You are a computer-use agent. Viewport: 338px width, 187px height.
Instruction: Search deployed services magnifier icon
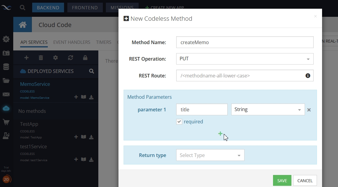pos(91,71)
